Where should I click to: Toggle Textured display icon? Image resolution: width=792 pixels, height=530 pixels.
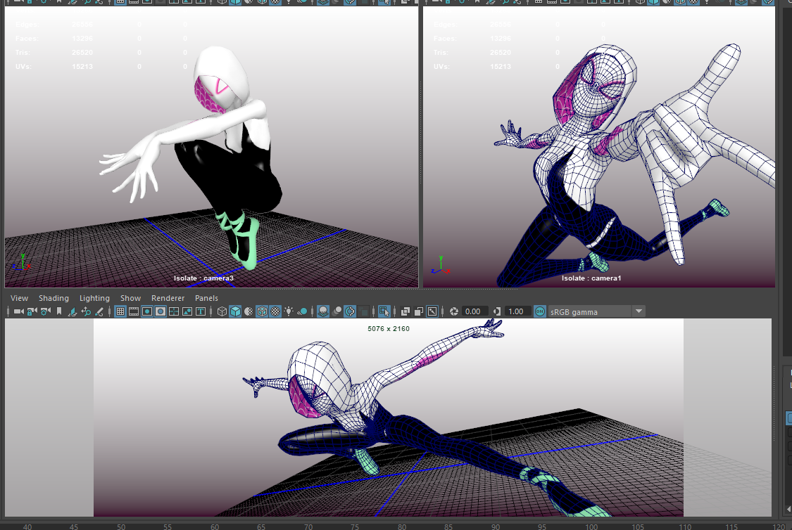coord(275,311)
